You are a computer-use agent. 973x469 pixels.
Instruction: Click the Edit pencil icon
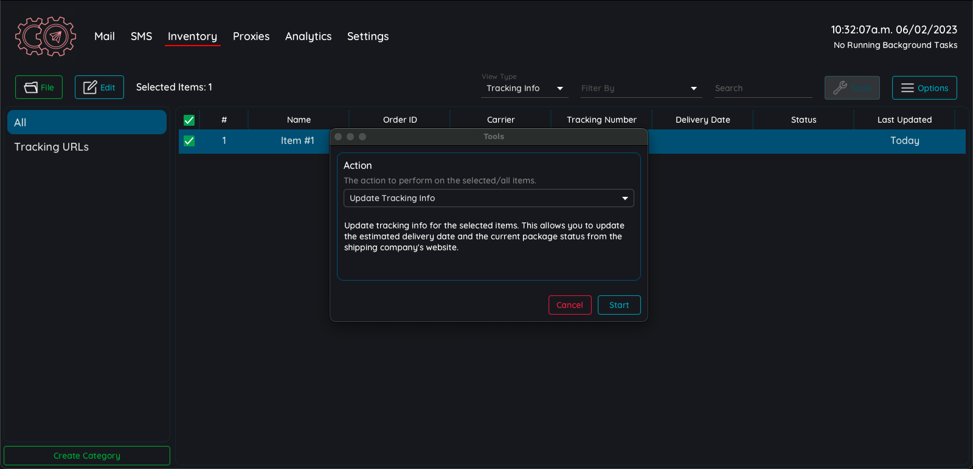click(x=90, y=87)
